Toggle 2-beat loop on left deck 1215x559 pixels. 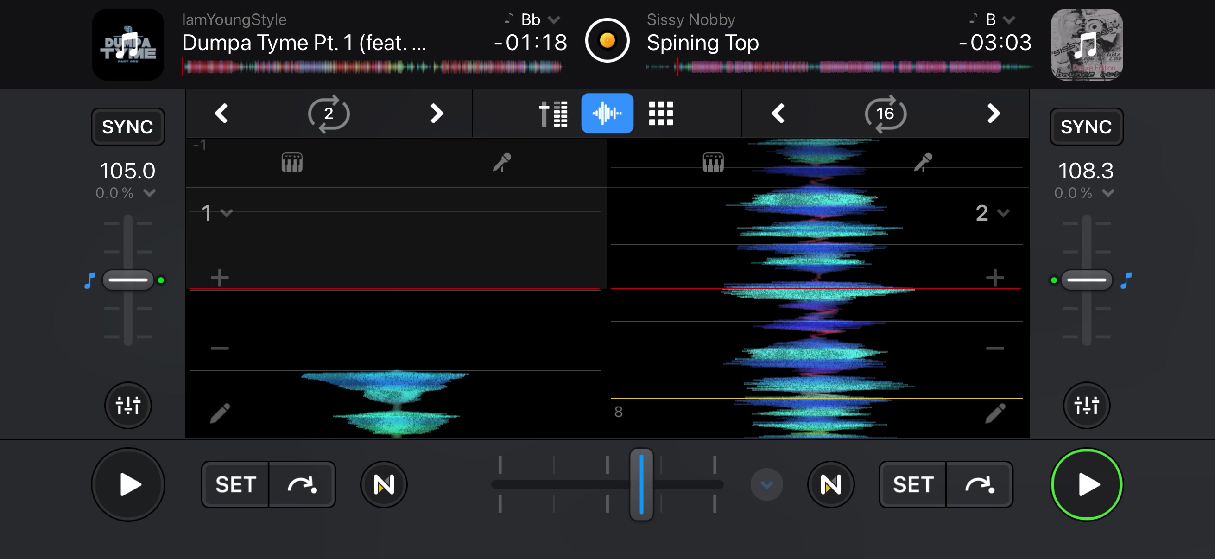coord(329,114)
